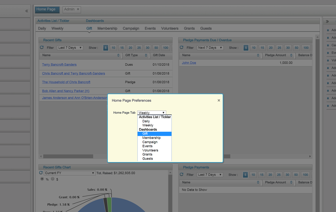The image size is (336, 212).
Task: Sort Pledge Payments Due by Name arrows
Action: (x=258, y=55)
